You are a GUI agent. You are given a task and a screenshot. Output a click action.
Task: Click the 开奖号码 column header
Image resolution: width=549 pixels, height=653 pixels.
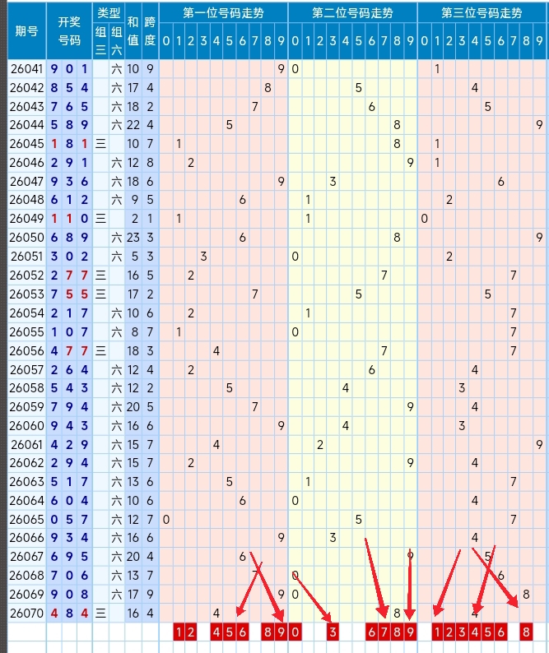tap(69, 30)
